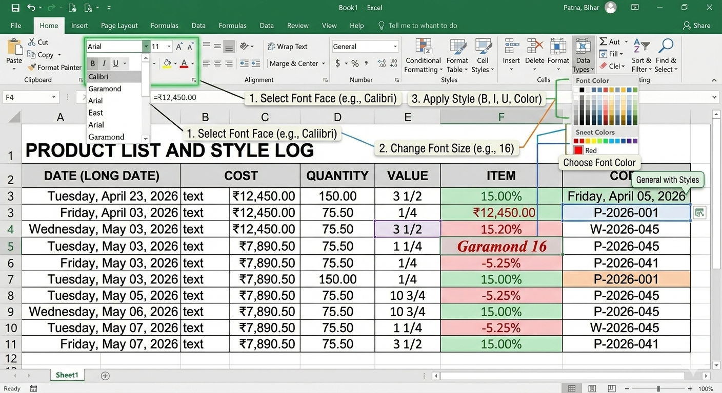
Task: Click the Increase Font Size icon
Action: (x=179, y=47)
